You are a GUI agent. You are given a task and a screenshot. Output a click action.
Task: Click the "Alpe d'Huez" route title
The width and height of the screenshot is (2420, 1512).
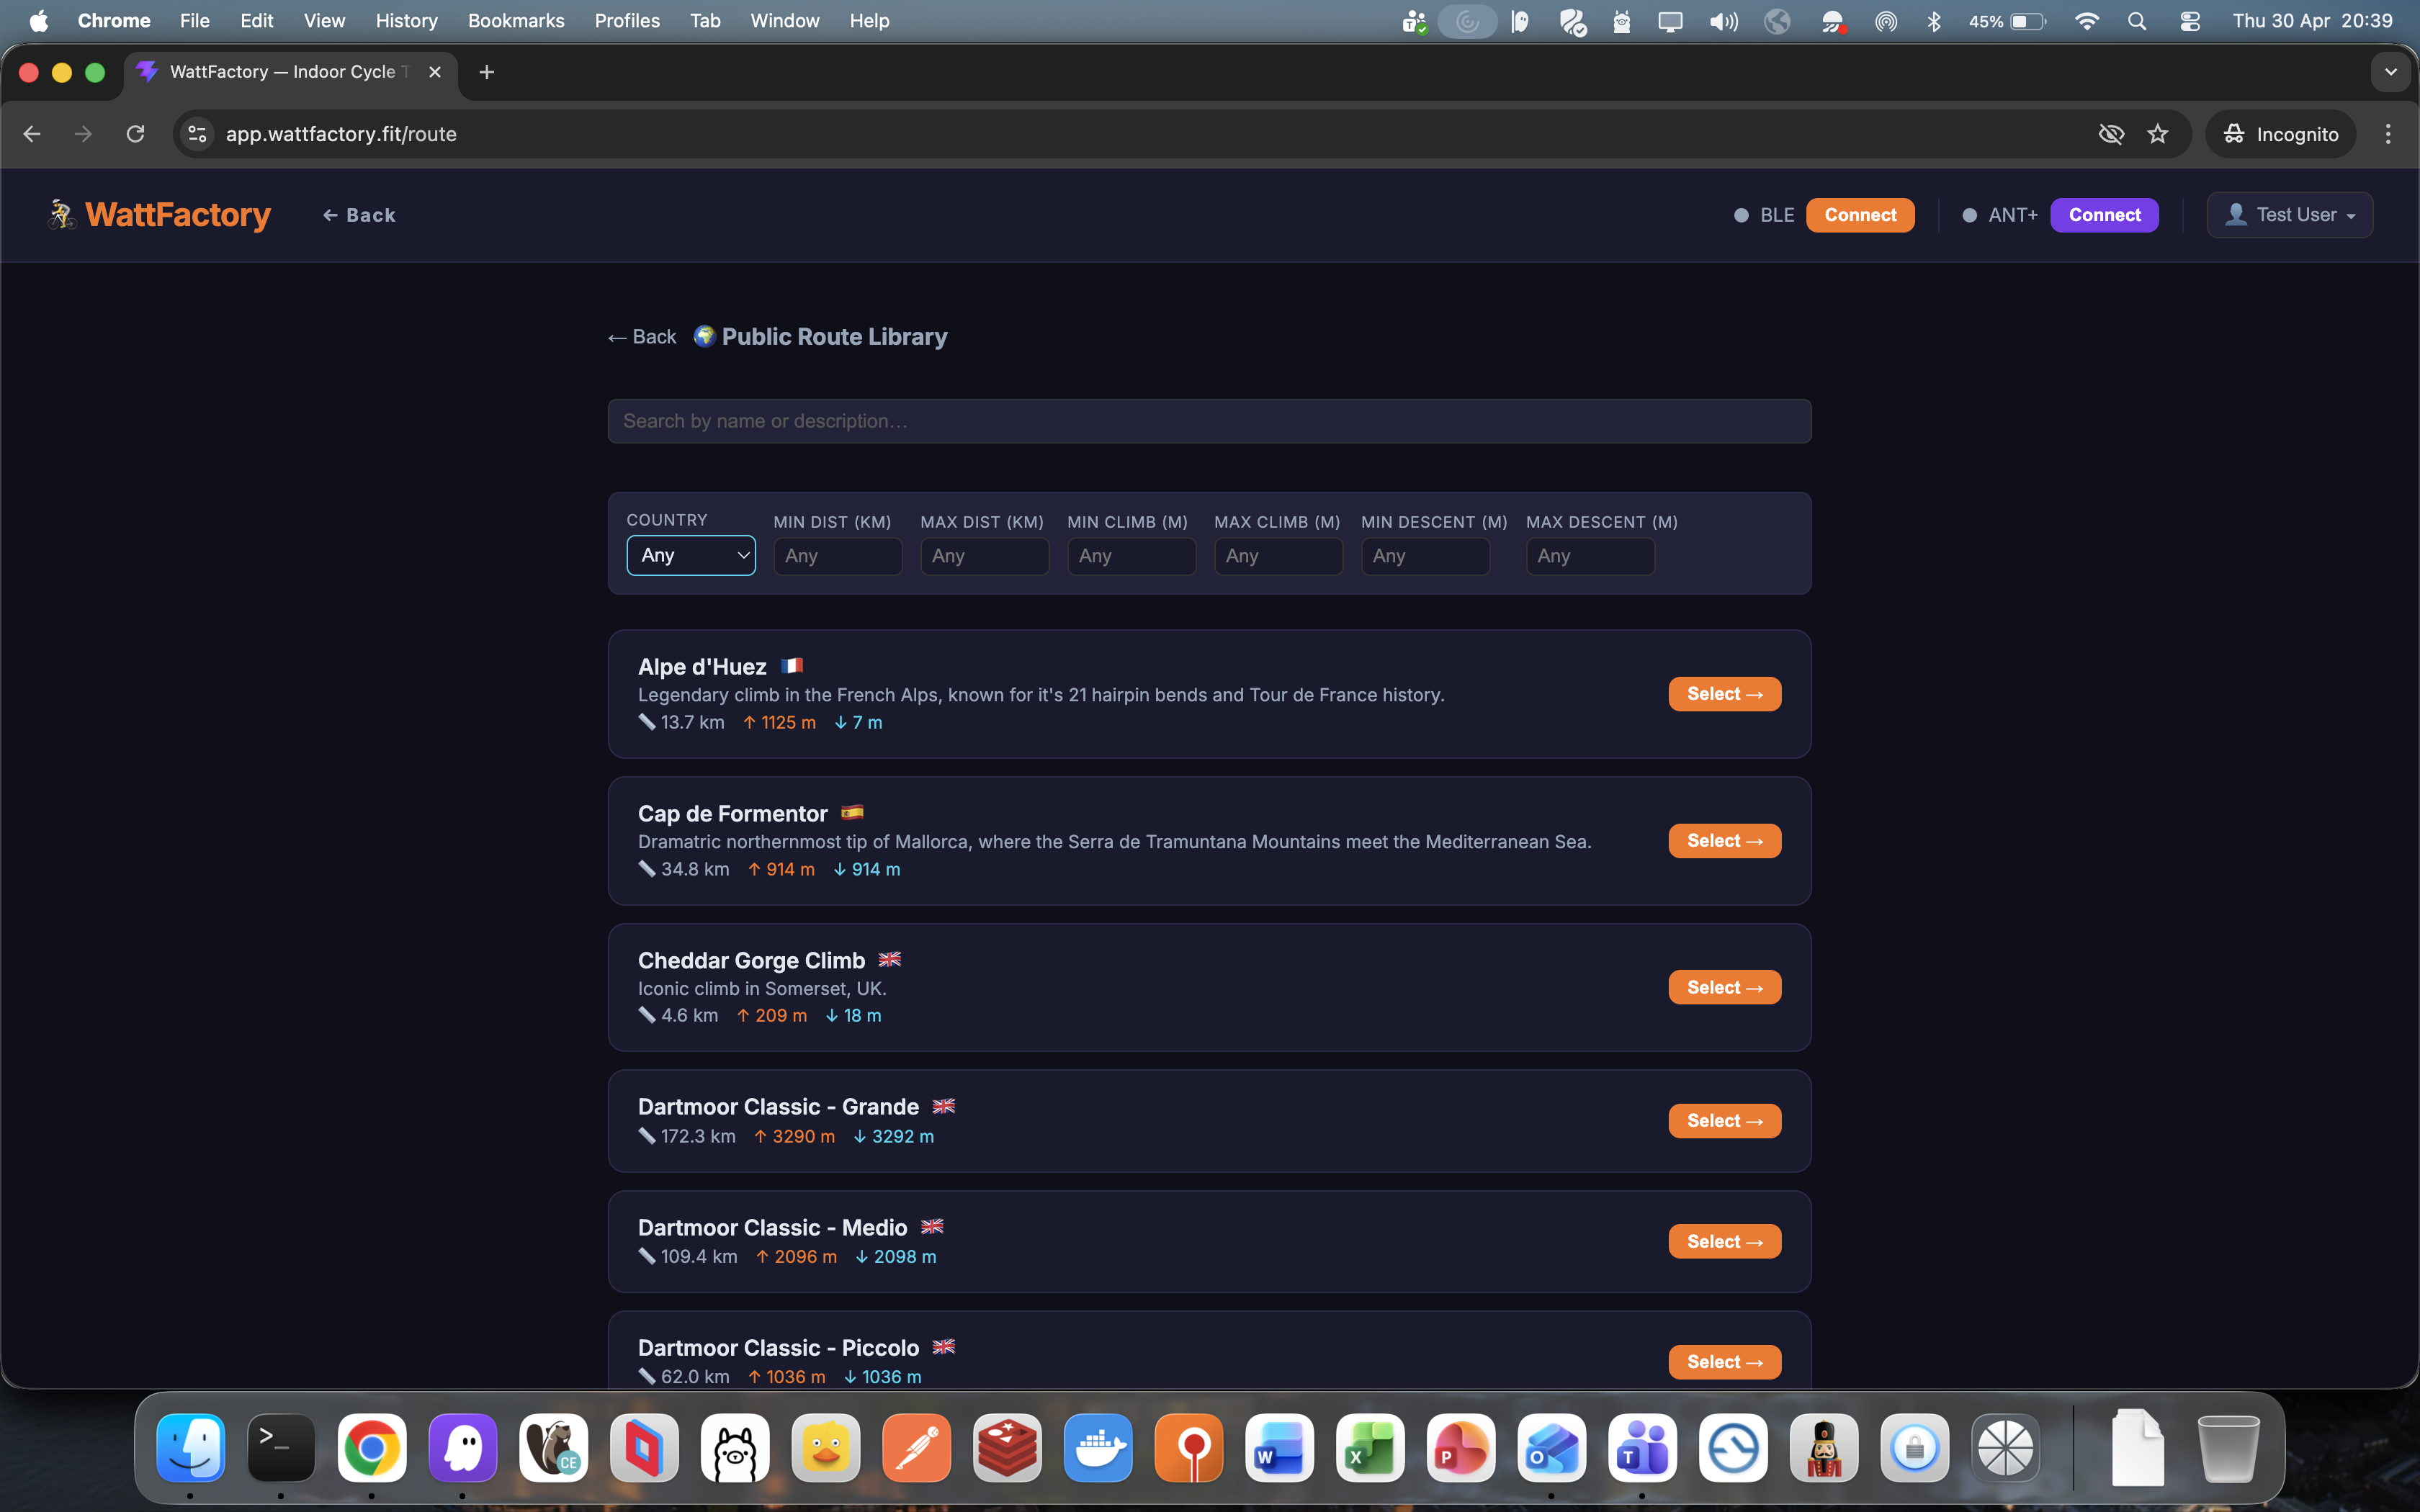coord(702,666)
